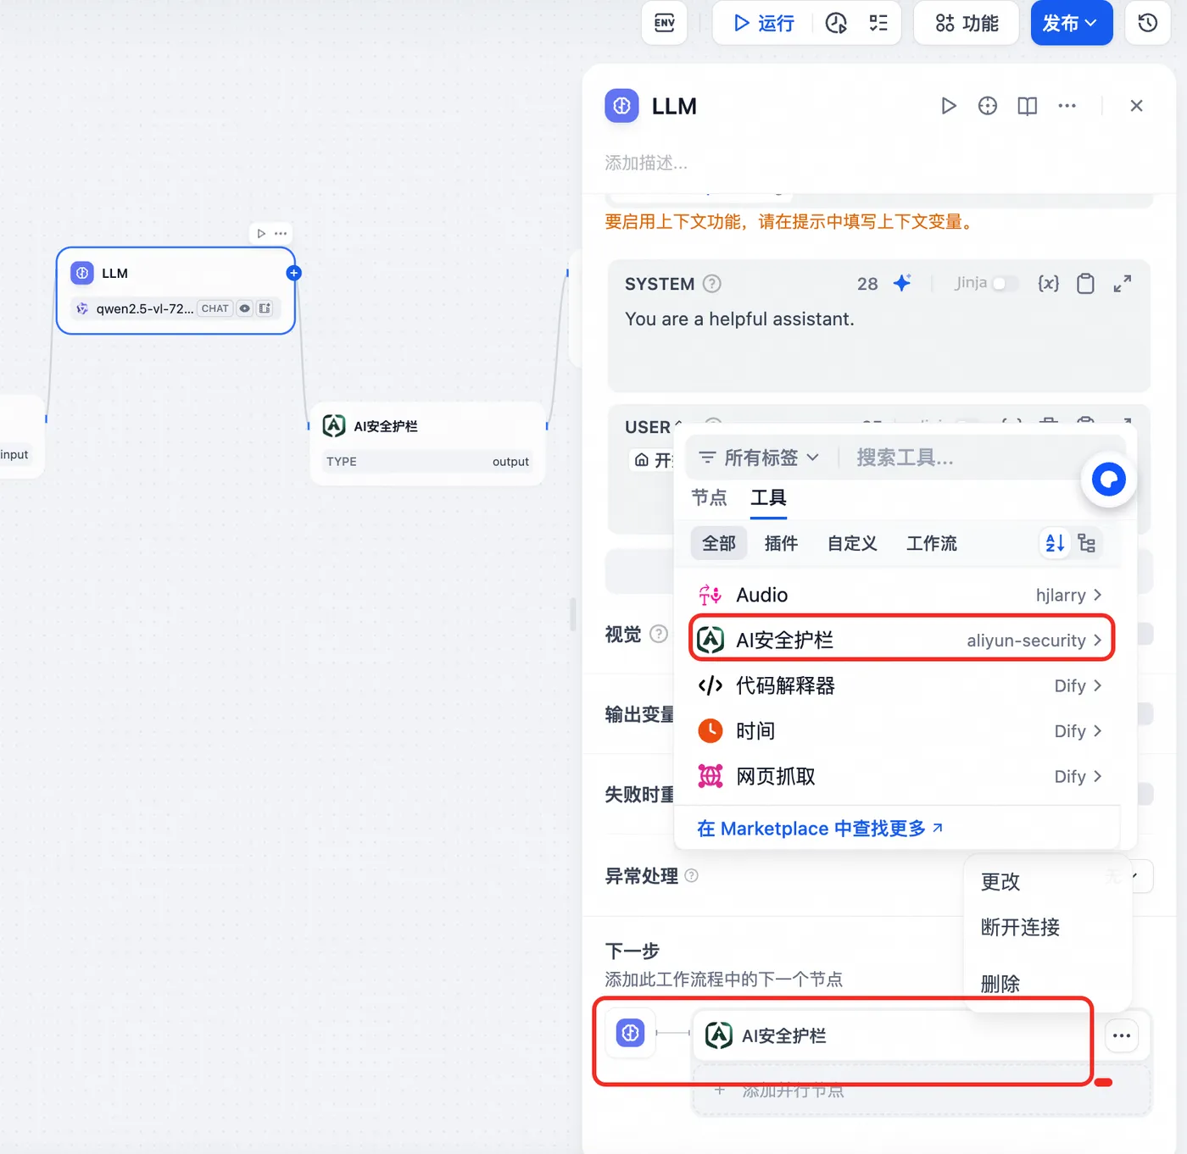This screenshot has height=1154, width=1187.
Task: Expand the 代码解释器 tool
Action: tap(900, 685)
